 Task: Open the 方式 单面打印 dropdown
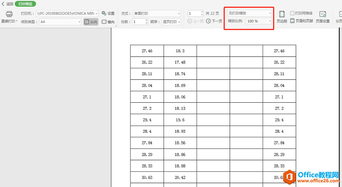157,13
